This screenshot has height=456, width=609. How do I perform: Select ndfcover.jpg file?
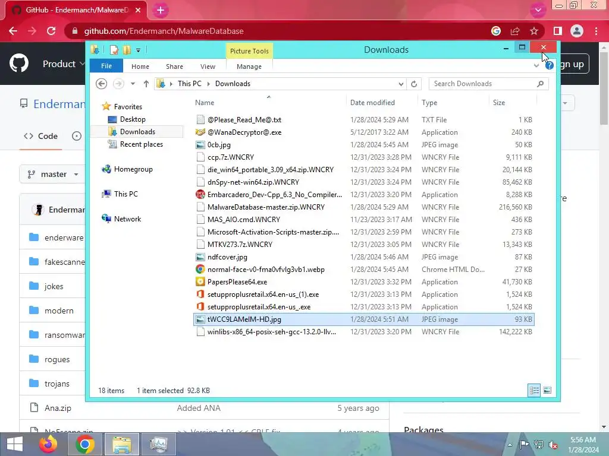pos(227,257)
